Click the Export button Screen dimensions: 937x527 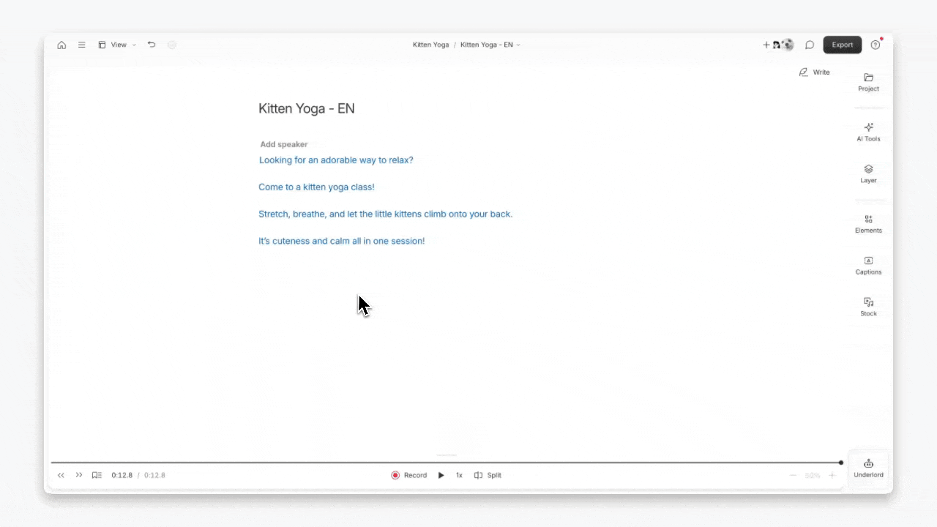[x=842, y=45]
